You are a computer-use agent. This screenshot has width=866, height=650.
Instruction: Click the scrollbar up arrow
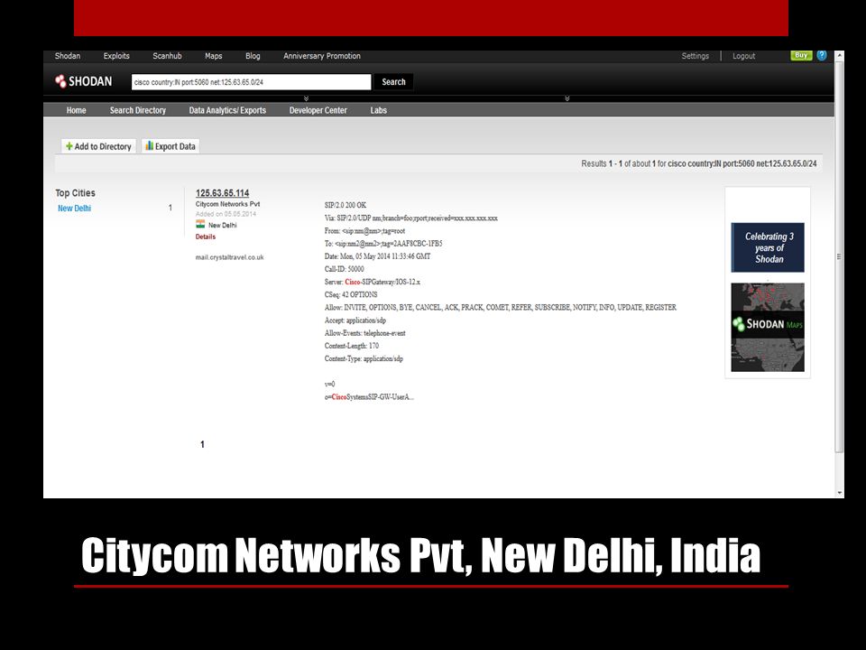point(840,56)
